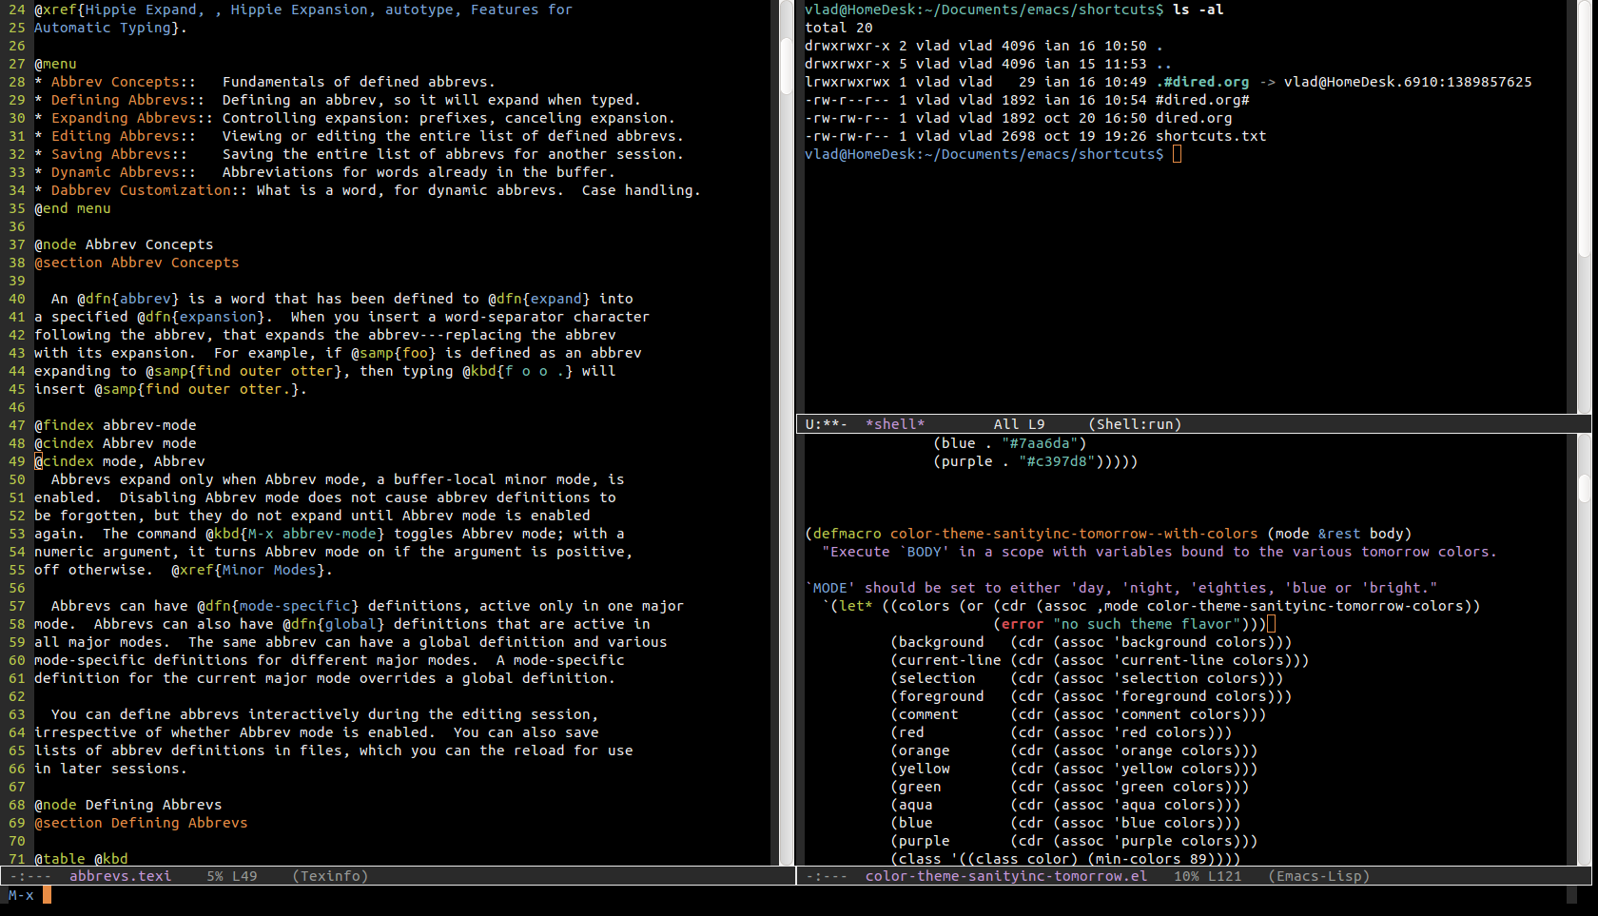Click the -:--- status flags in abbrevs.texi mode line
1598x916 pixels.
coord(30,876)
